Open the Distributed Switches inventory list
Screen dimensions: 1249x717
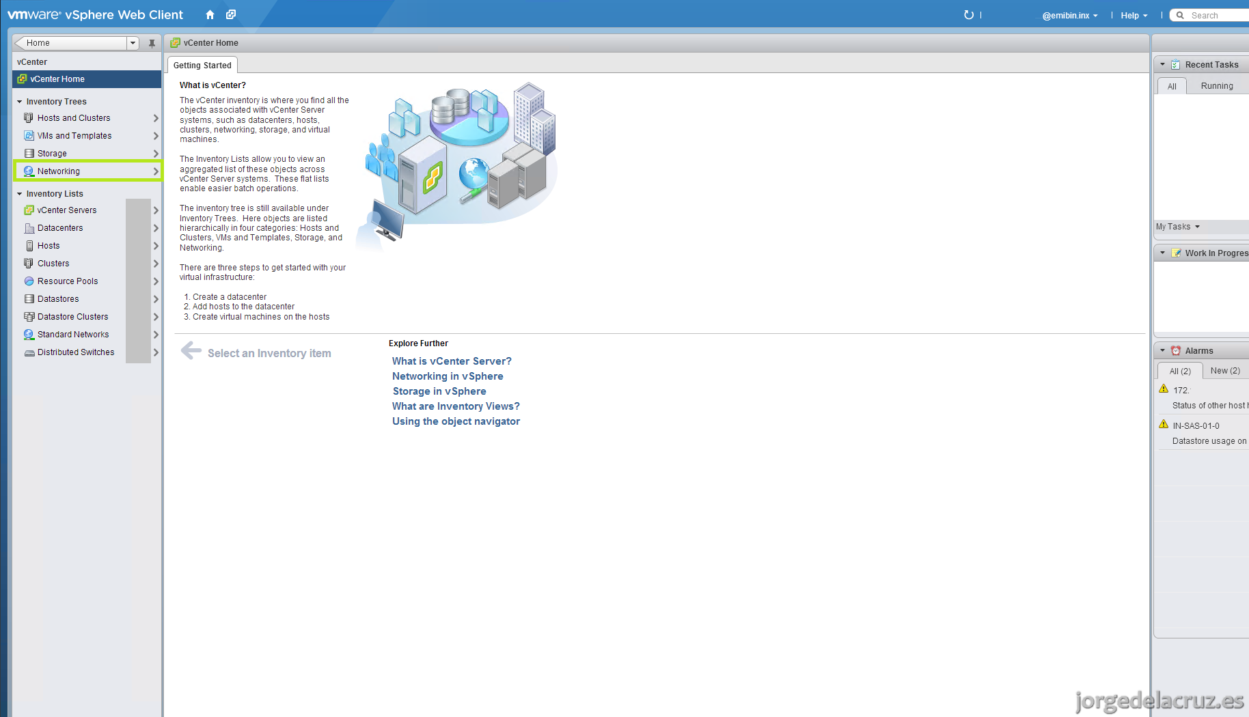point(87,352)
